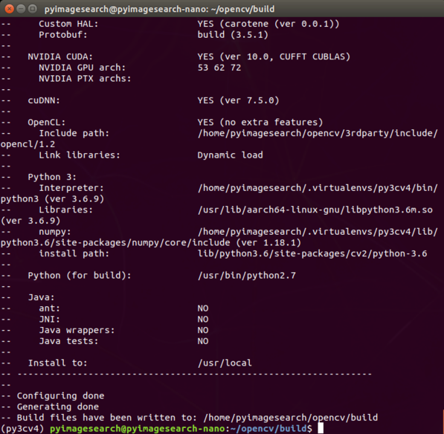444x434 pixels.
Task: Click the '/usr/local' install value
Action: [x=225, y=363]
